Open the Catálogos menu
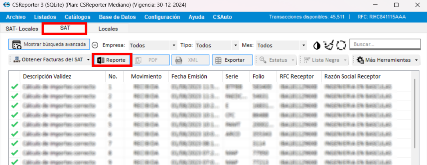This screenshot has height=165, width=427. (77, 17)
